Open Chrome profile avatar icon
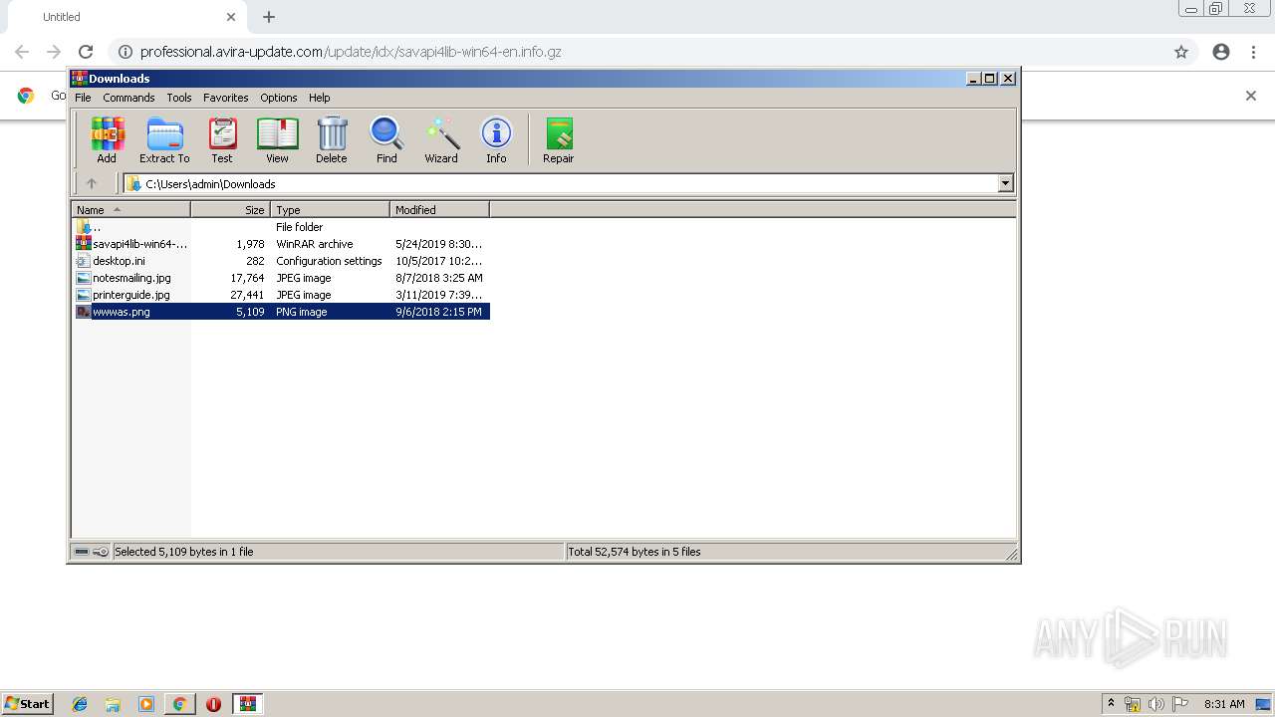The image size is (1275, 717). point(1221,52)
